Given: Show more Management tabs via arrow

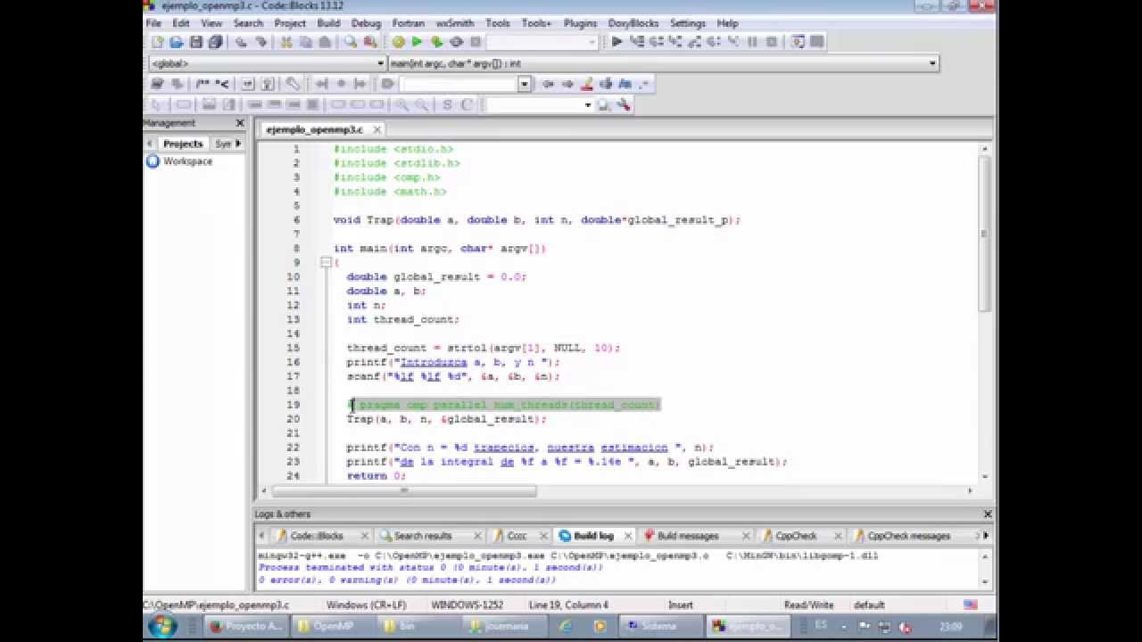Looking at the screenshot, I should coord(238,143).
